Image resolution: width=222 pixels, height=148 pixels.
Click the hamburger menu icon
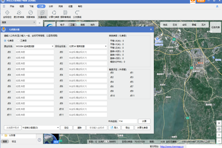pyautogui.click(x=4, y=6)
